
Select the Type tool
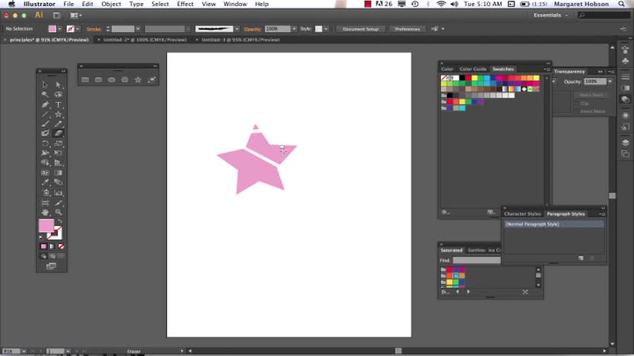tap(59, 105)
